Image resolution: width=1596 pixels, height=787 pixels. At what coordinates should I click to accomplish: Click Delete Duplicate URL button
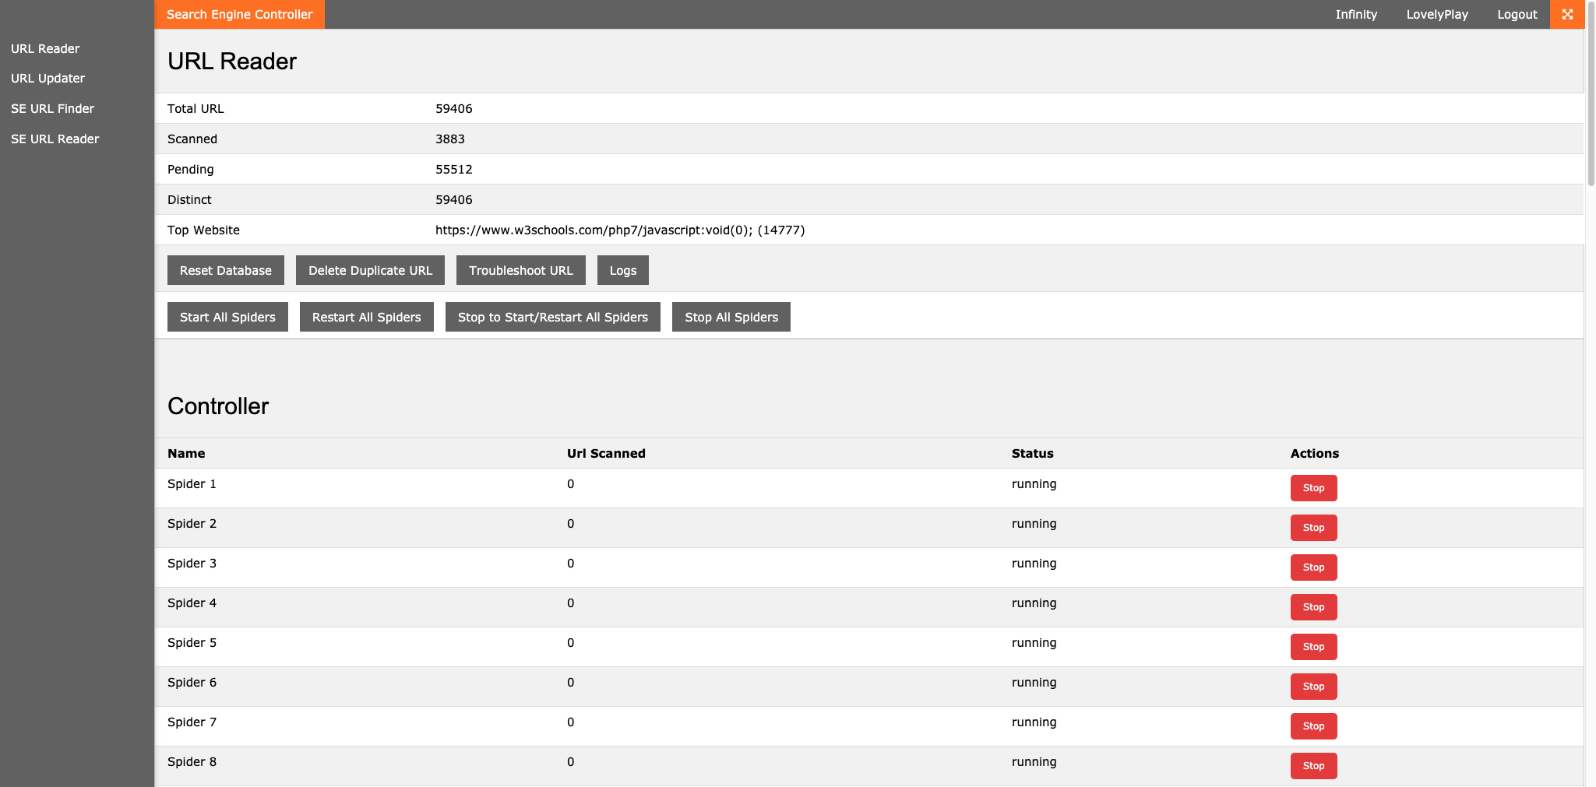pos(370,271)
